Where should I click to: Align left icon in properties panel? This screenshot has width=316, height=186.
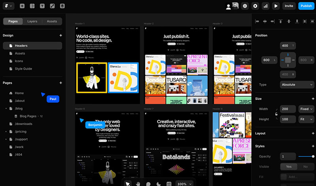pos(257,21)
